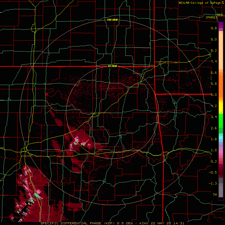
Task: Click the 100 NMI range ring label
Action: coord(112,20)
